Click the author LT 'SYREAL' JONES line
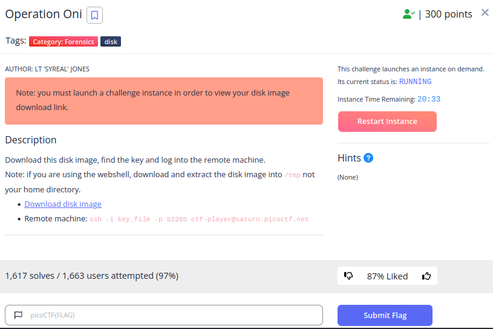Image resolution: width=493 pixels, height=329 pixels. click(47, 69)
